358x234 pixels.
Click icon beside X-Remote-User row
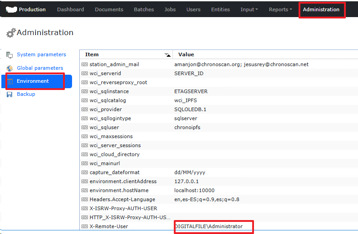click(84, 226)
